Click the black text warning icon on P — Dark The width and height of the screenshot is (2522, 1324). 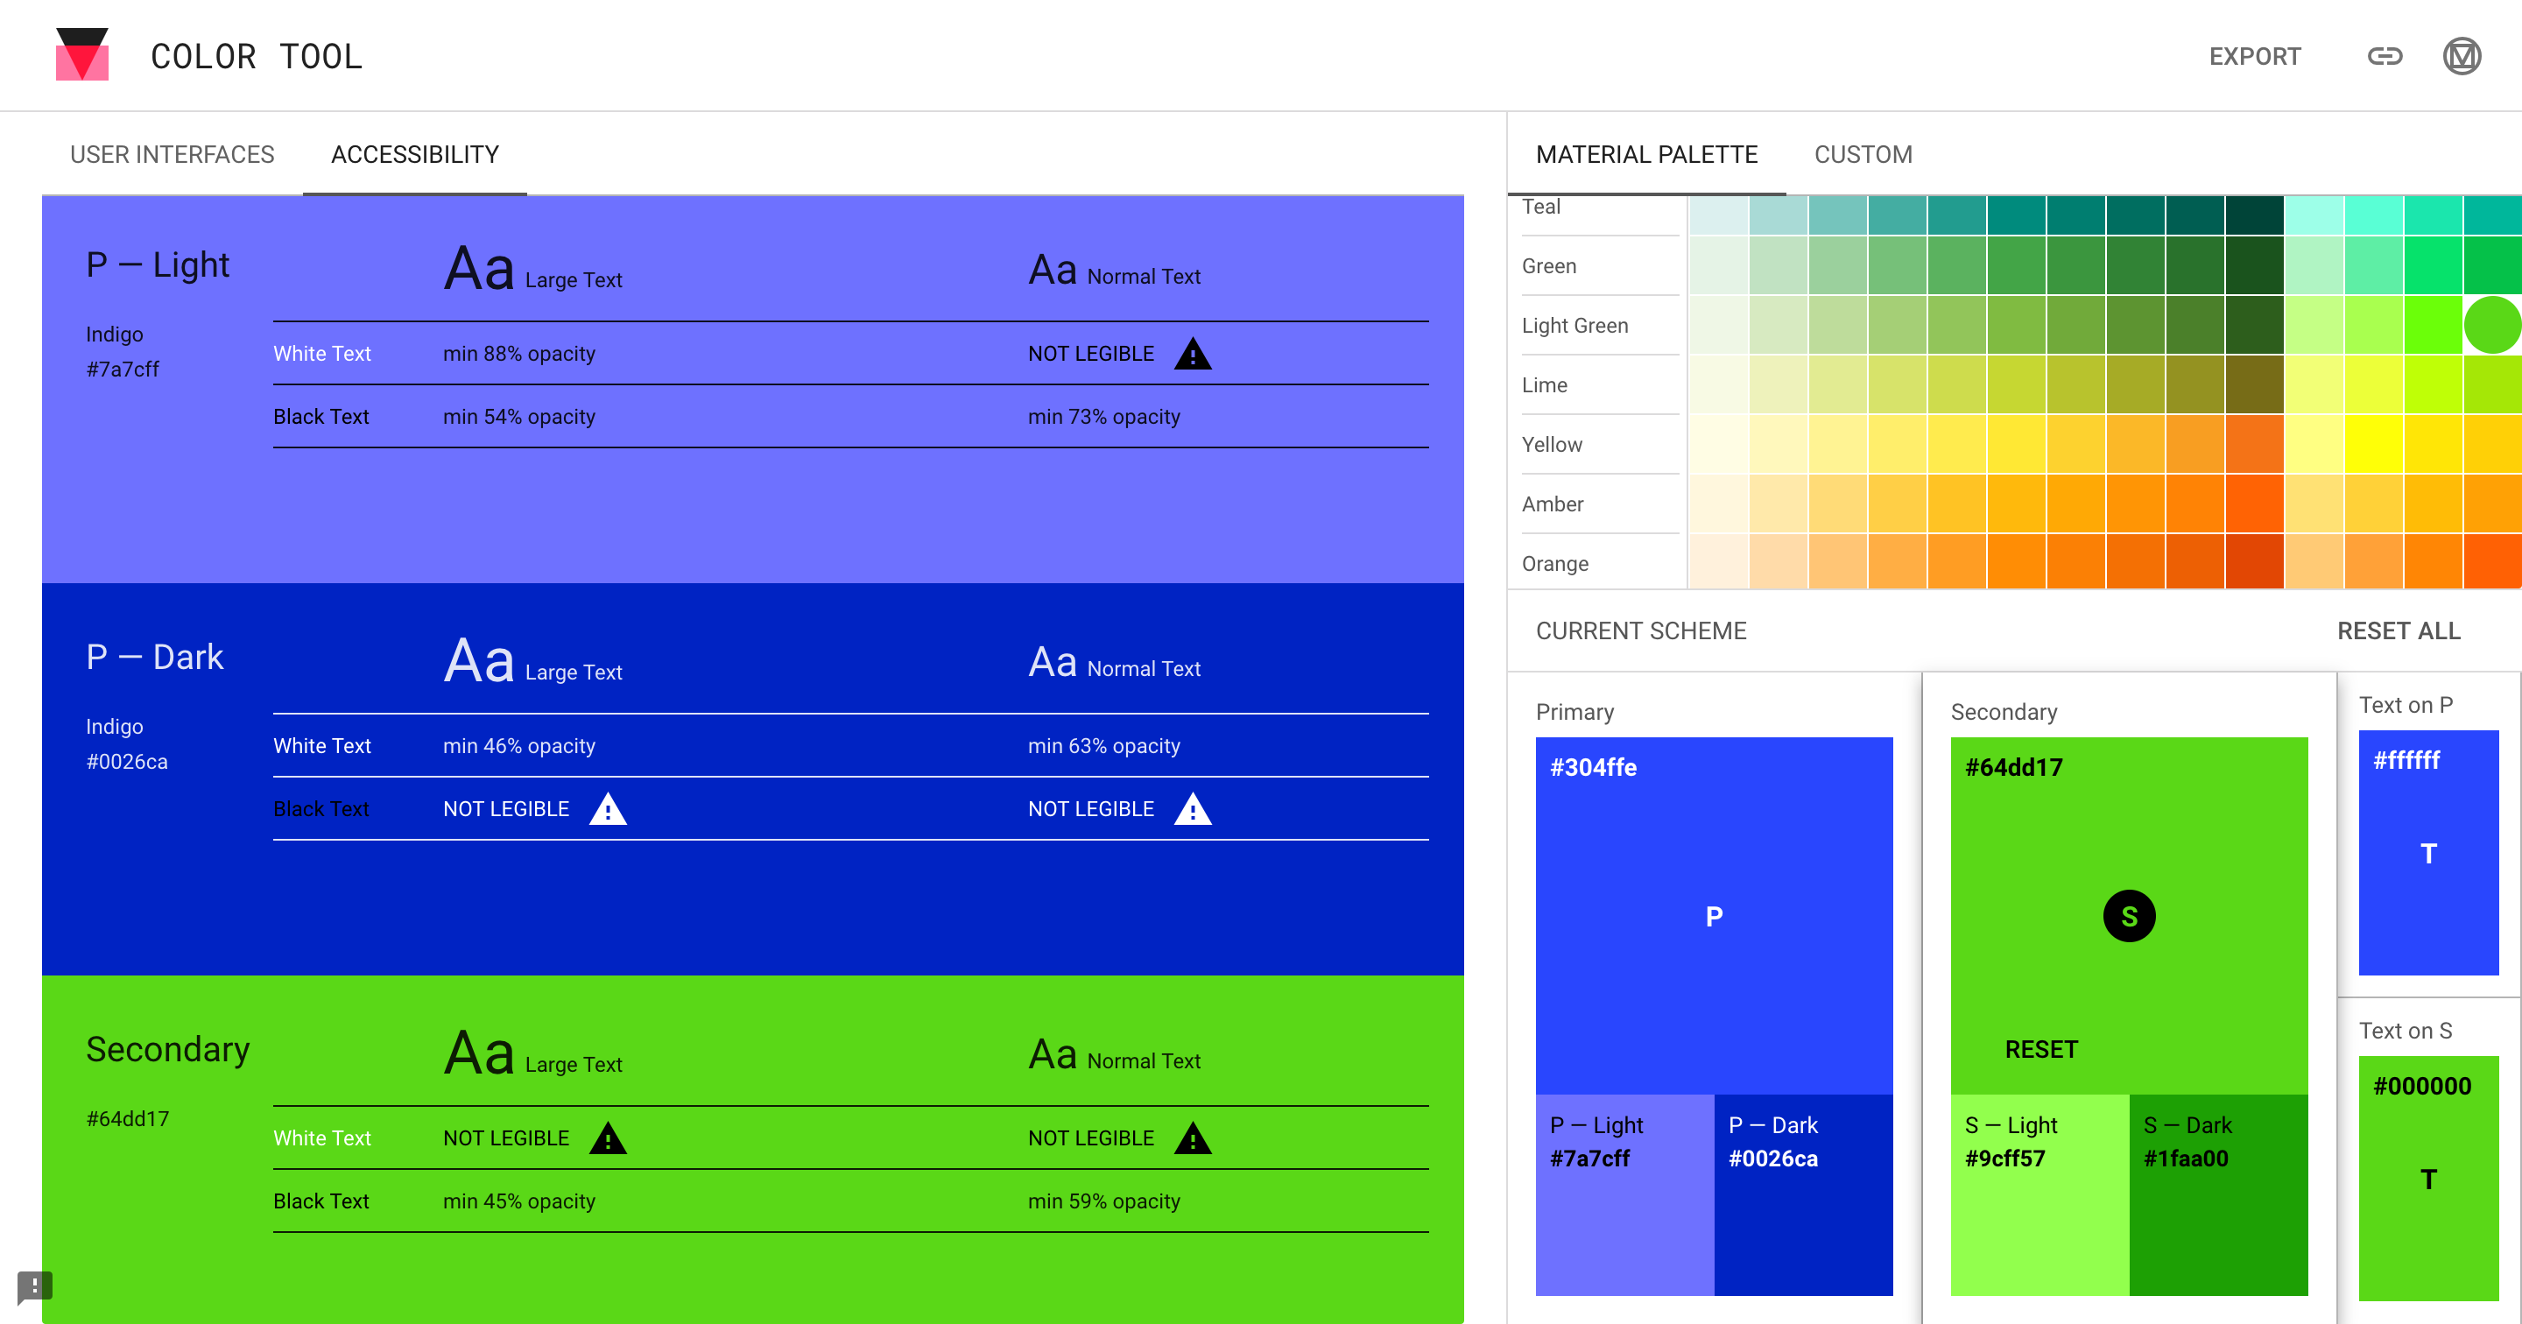click(608, 808)
